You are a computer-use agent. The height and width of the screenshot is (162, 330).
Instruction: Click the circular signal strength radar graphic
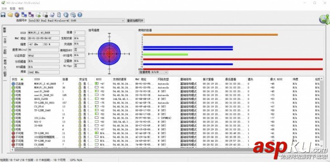109,54
